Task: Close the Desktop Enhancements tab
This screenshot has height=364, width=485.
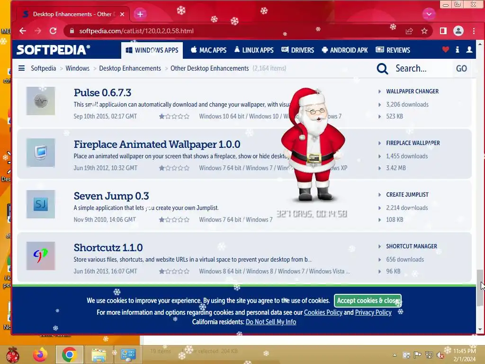Action: (x=122, y=14)
